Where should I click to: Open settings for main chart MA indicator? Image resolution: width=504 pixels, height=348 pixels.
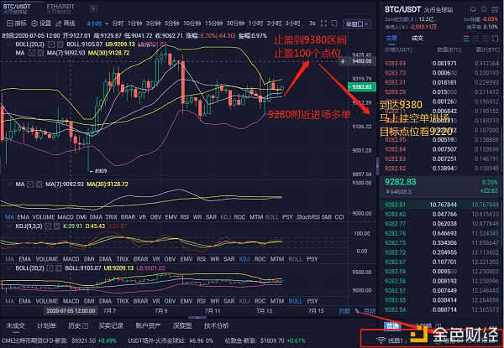click(x=32, y=53)
